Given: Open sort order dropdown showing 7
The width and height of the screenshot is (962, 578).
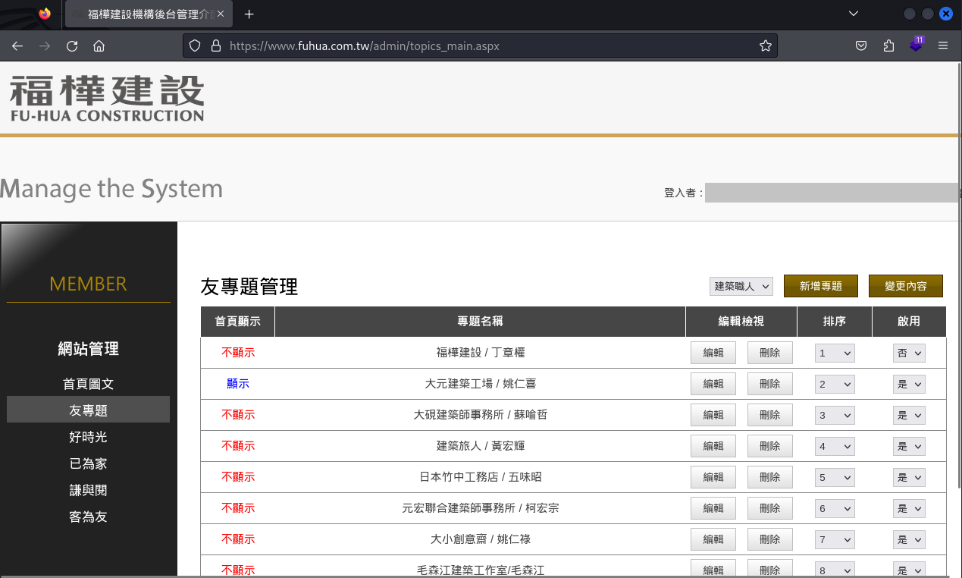Looking at the screenshot, I should pyautogui.click(x=835, y=539).
